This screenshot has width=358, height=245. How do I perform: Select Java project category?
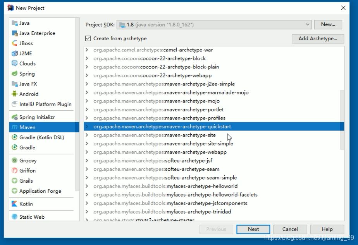point(42,23)
